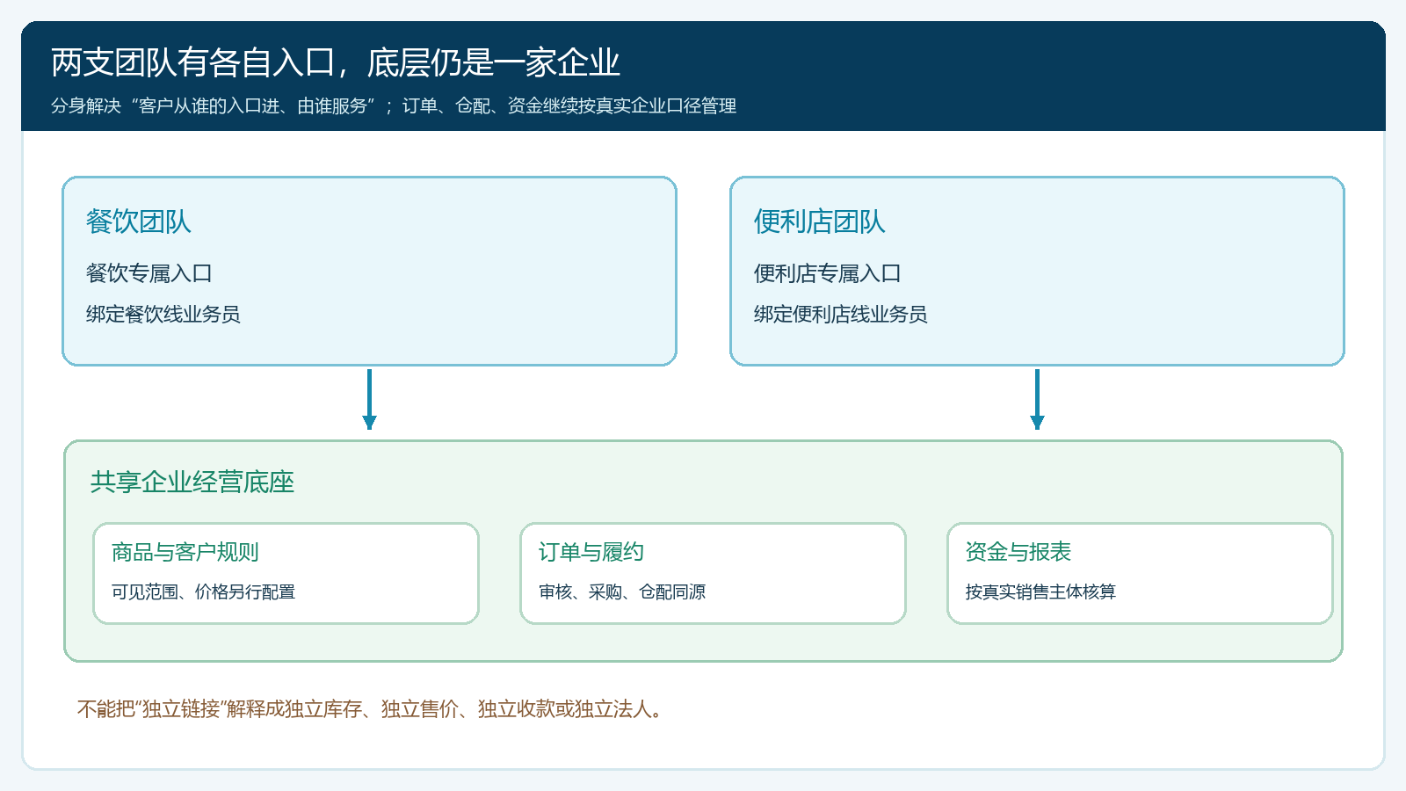This screenshot has width=1406, height=791.
Task: Click the text 餐饮专属入口
Action: coord(149,273)
